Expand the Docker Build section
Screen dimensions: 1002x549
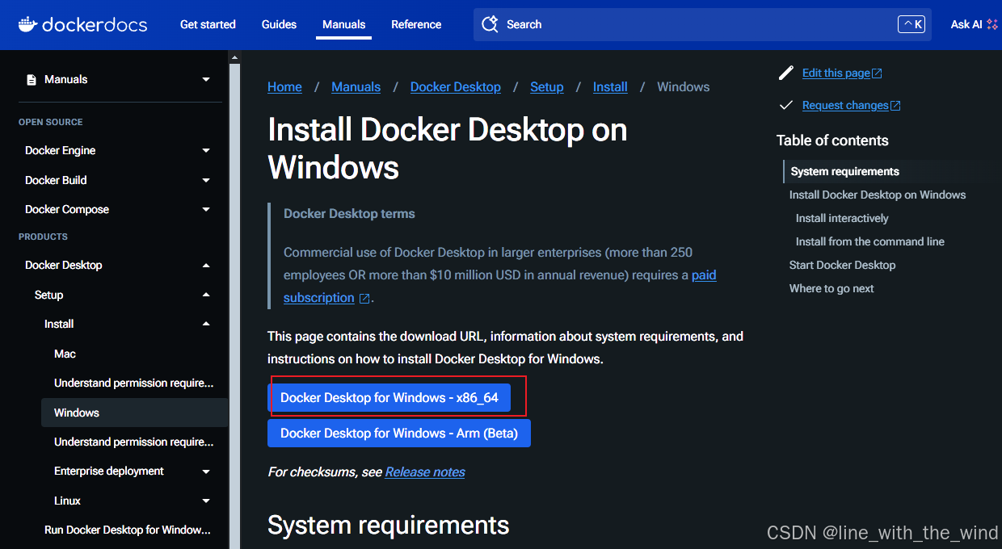point(206,180)
